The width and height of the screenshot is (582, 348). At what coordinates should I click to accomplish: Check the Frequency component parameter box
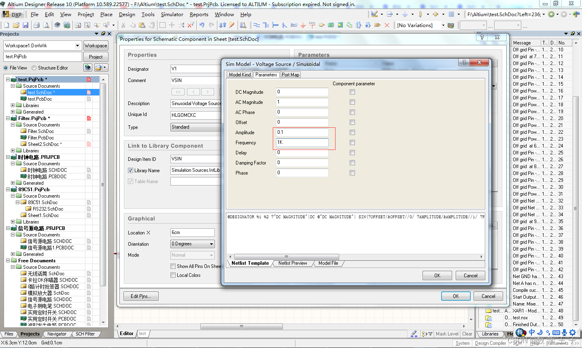coord(352,143)
